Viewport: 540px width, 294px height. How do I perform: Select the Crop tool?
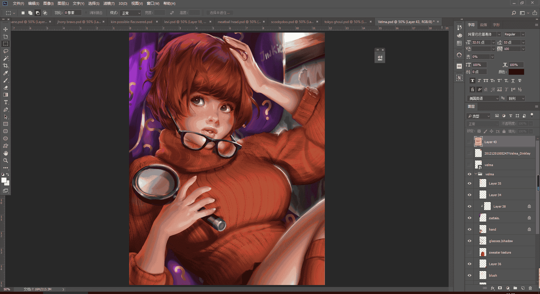(6, 66)
